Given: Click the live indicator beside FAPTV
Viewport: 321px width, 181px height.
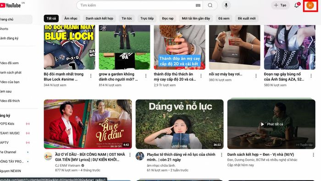Looking at the screenshot, I should (28, 143).
